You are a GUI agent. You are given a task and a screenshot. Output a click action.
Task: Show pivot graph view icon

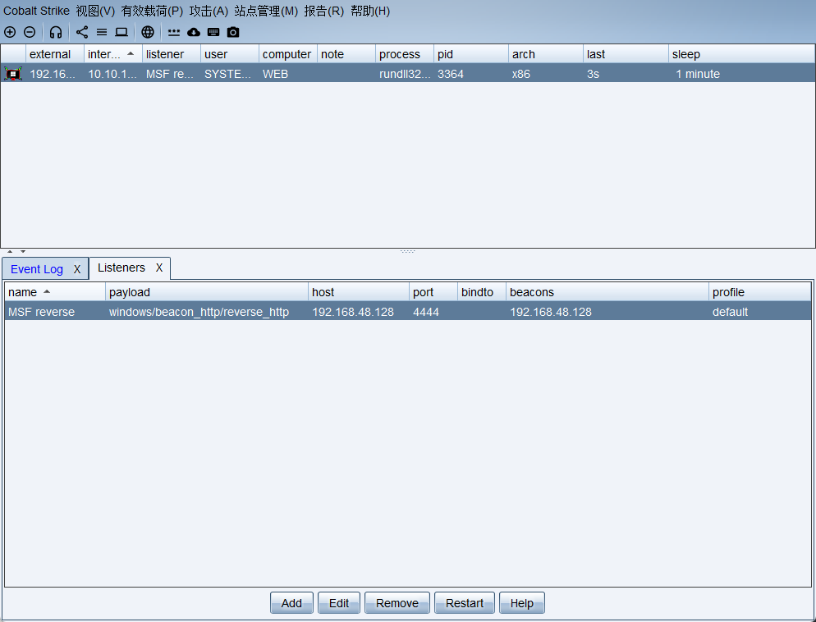(82, 32)
